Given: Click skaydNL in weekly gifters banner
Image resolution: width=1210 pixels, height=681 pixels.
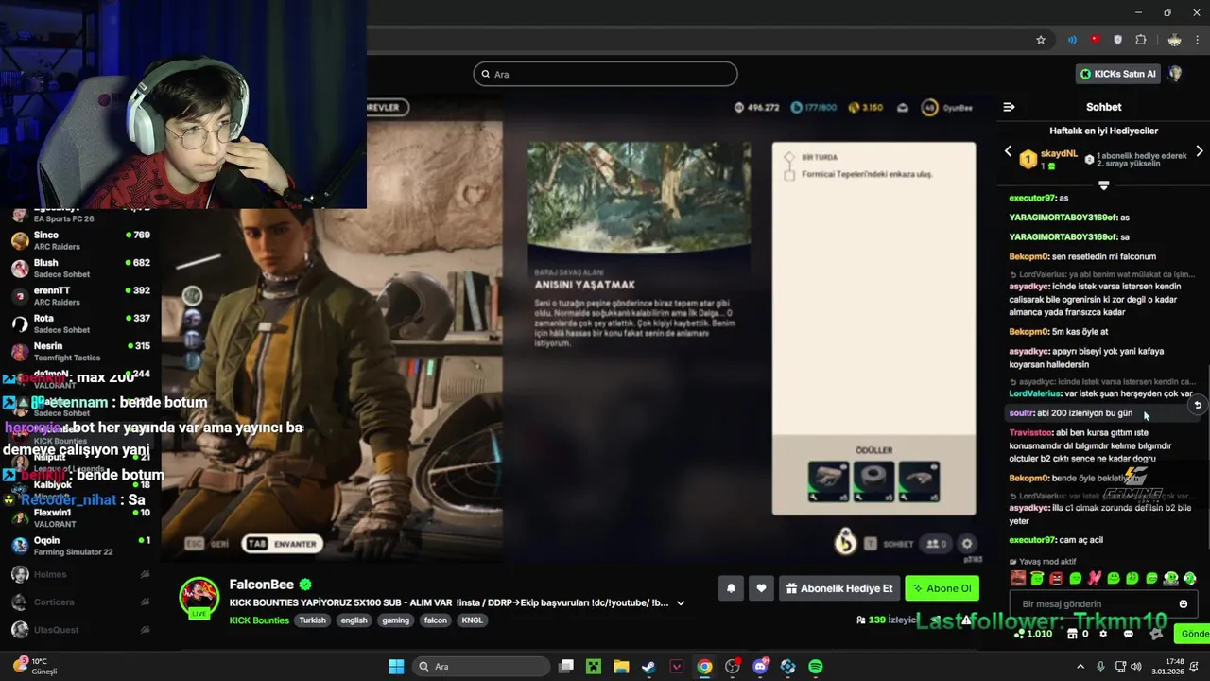Looking at the screenshot, I should click(1059, 153).
